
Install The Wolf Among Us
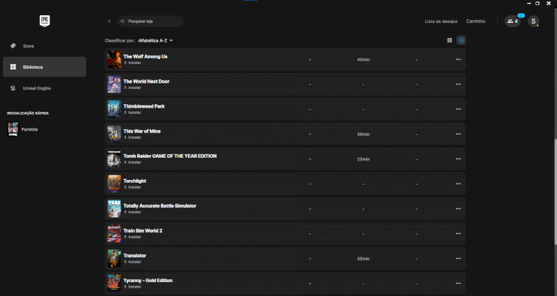pyautogui.click(x=133, y=63)
